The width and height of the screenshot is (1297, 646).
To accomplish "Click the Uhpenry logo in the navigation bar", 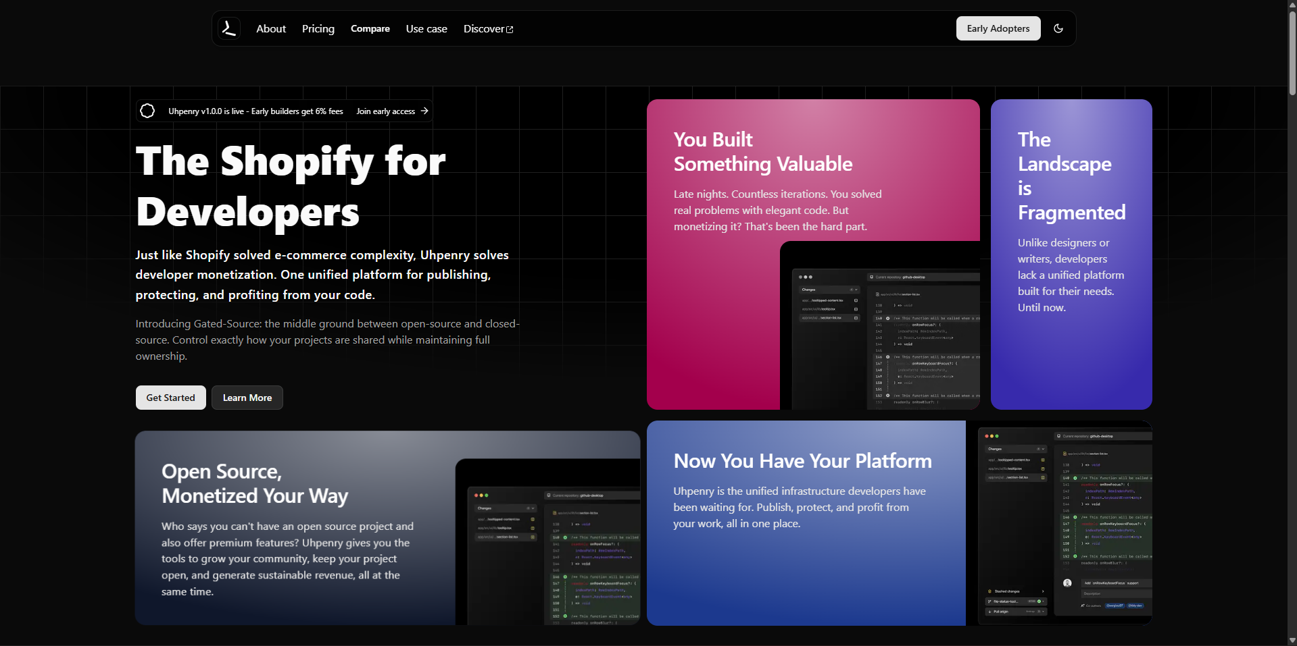I will pyautogui.click(x=228, y=28).
